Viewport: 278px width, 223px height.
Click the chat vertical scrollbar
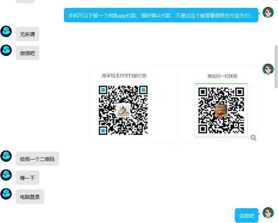tap(276, 67)
